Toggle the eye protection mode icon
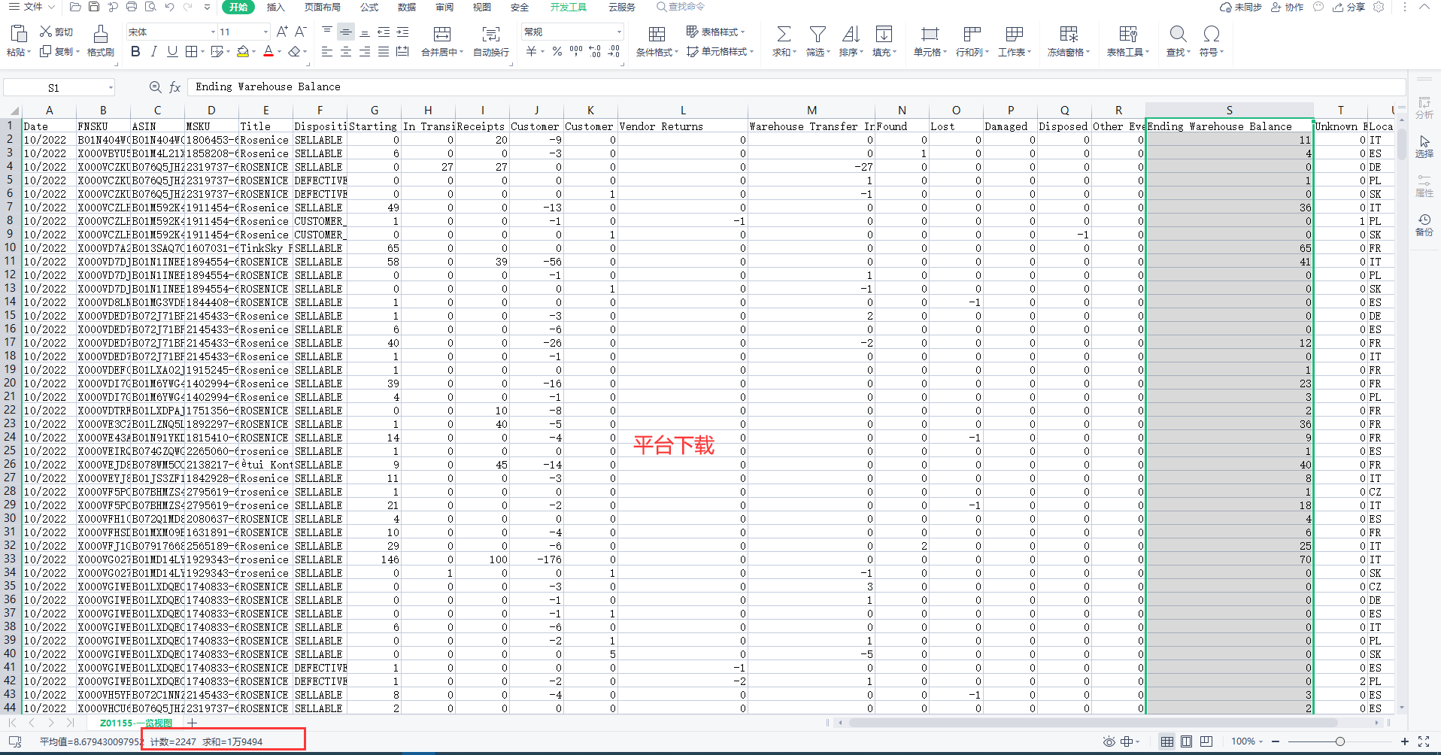This screenshot has width=1441, height=755. pyautogui.click(x=1109, y=741)
